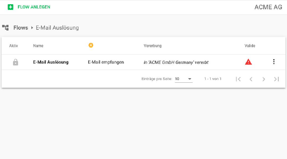Click the red warning triangle in Valide column
This screenshot has height=159, width=287.
248,61
